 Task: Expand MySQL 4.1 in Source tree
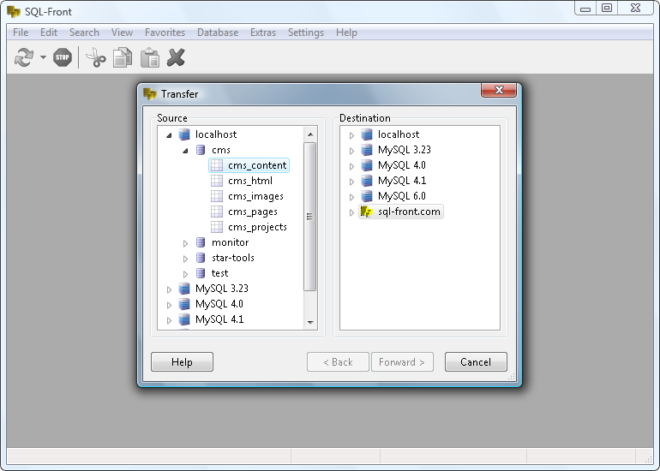click(x=169, y=320)
